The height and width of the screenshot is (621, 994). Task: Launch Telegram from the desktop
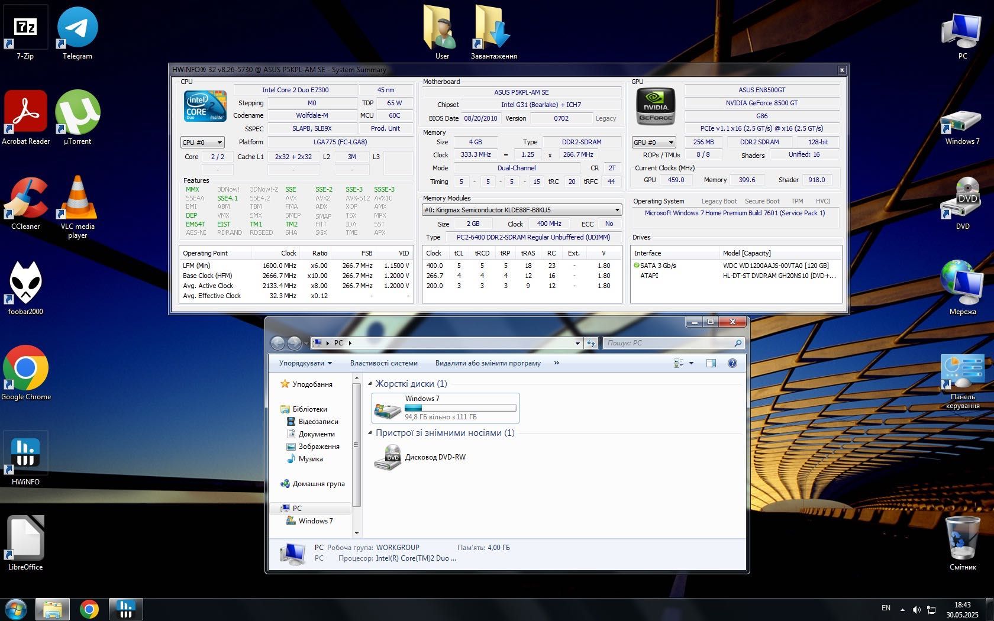(78, 33)
